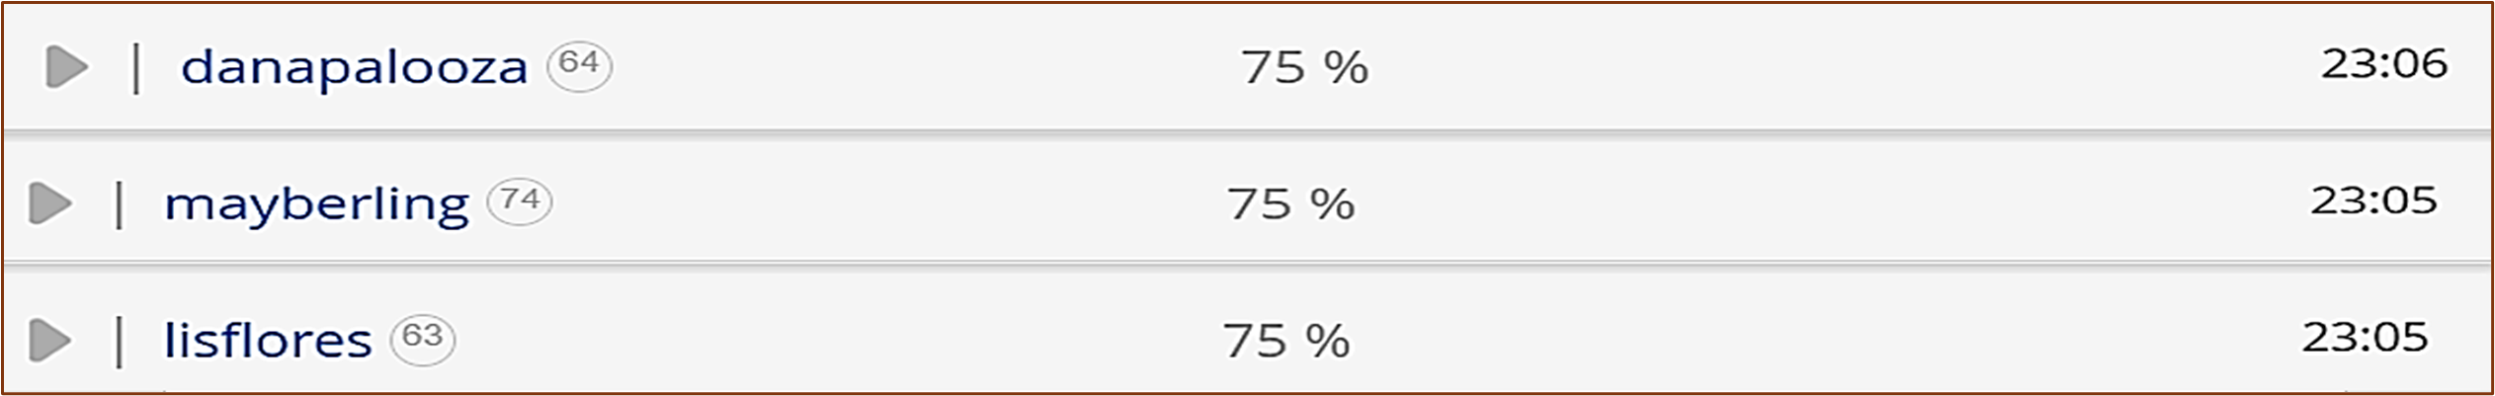
Task: Click the 64 badge beside danapalooza
Action: tap(580, 66)
